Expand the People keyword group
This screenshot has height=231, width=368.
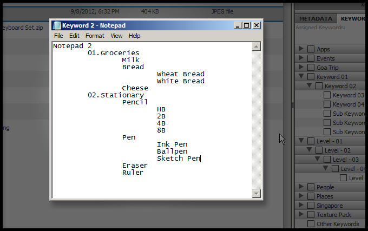point(301,187)
